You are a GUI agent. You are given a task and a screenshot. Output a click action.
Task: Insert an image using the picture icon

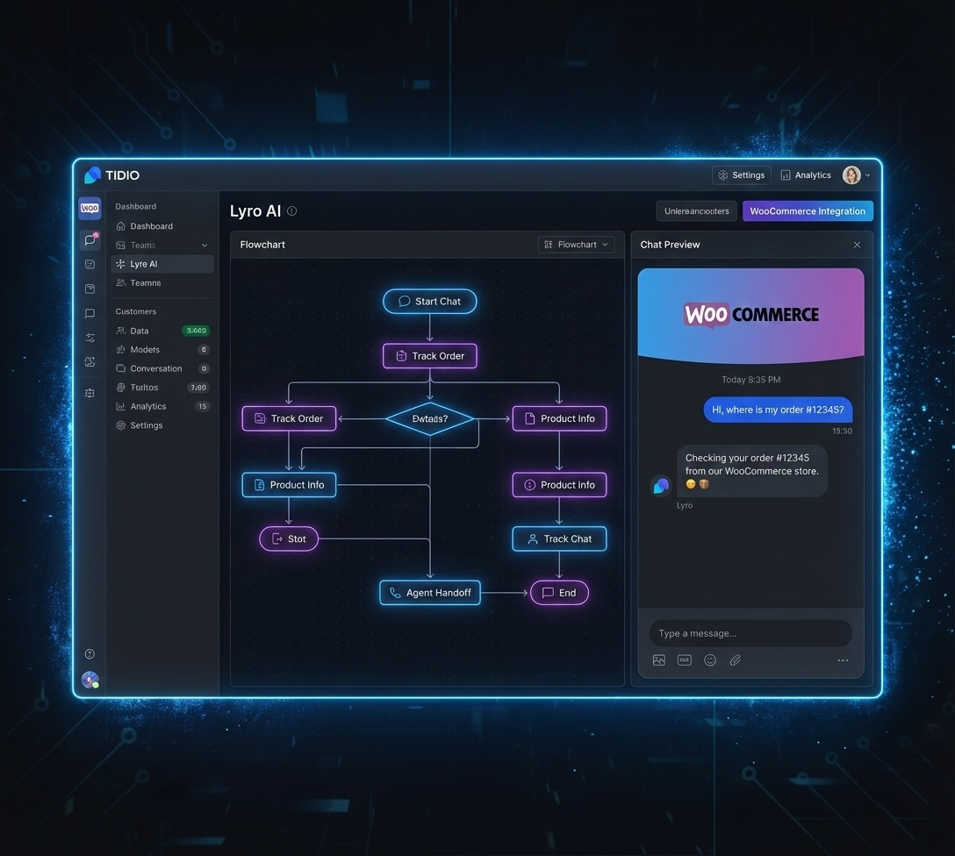[659, 660]
